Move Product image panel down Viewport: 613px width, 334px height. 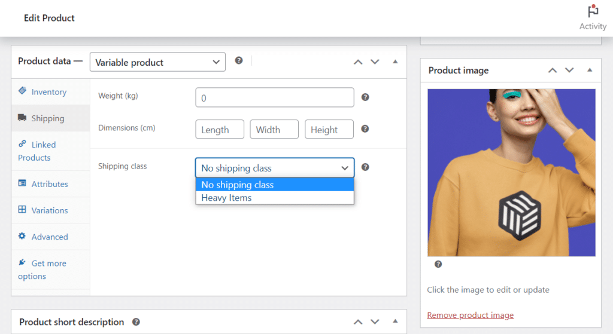pyautogui.click(x=569, y=71)
